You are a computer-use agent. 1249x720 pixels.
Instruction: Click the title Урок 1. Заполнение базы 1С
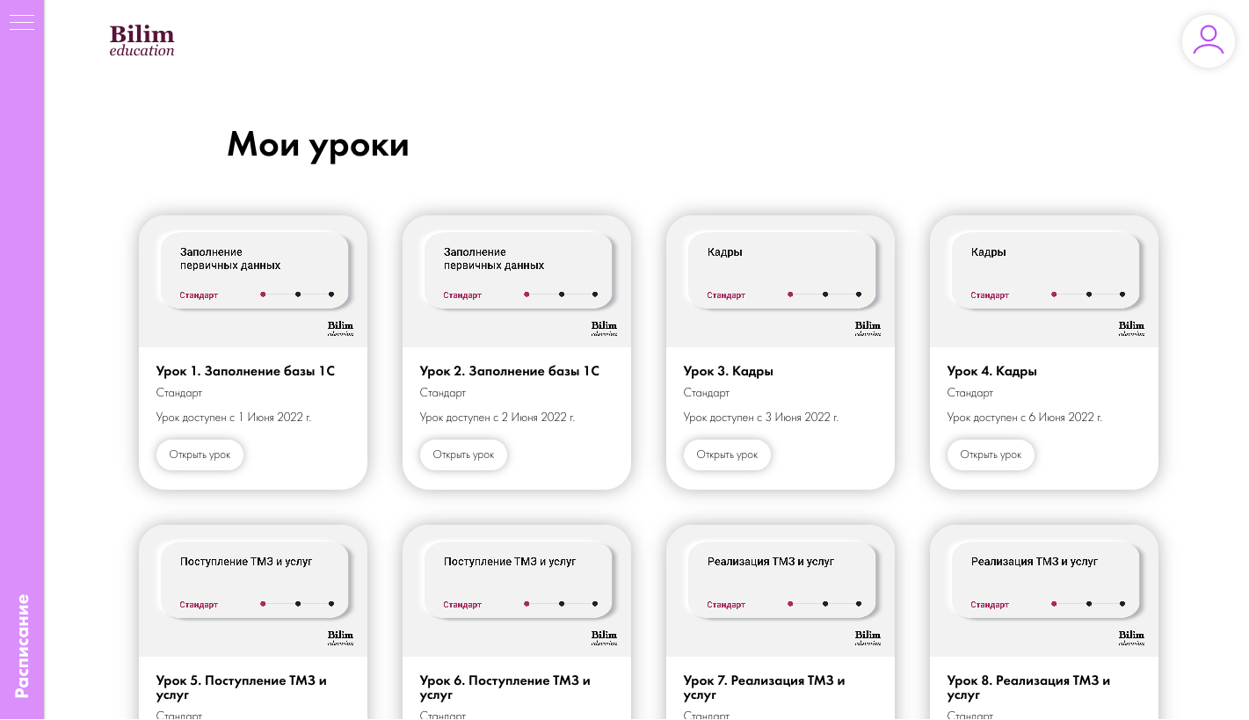click(245, 371)
